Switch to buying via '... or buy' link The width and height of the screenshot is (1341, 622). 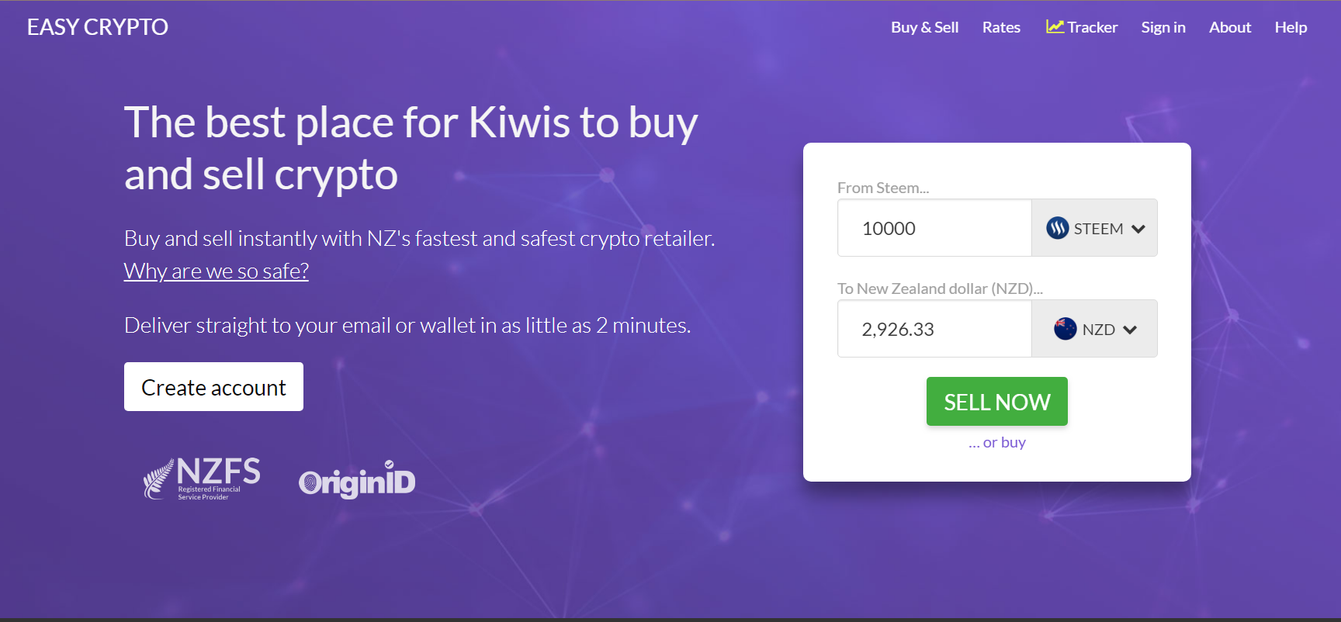coord(997,442)
